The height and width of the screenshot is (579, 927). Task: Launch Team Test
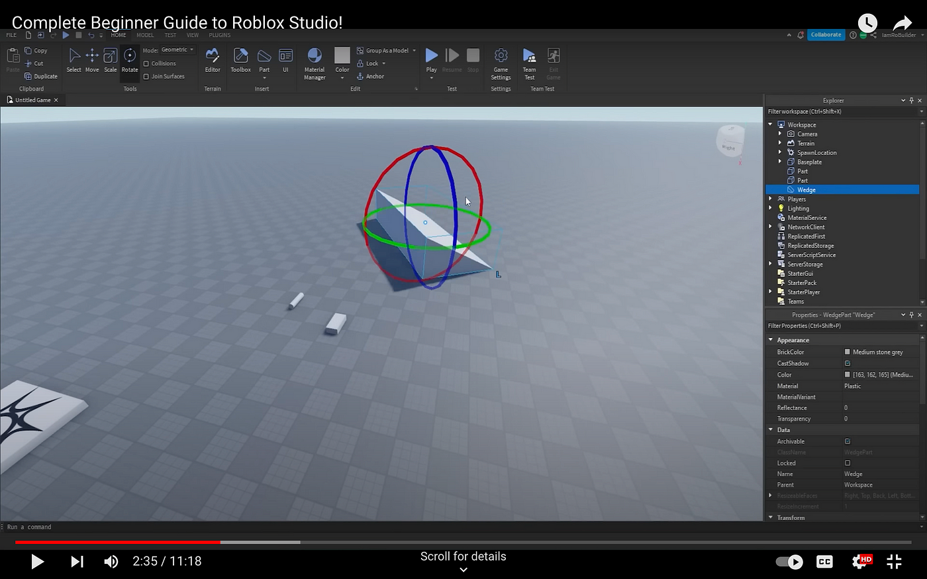pyautogui.click(x=529, y=64)
